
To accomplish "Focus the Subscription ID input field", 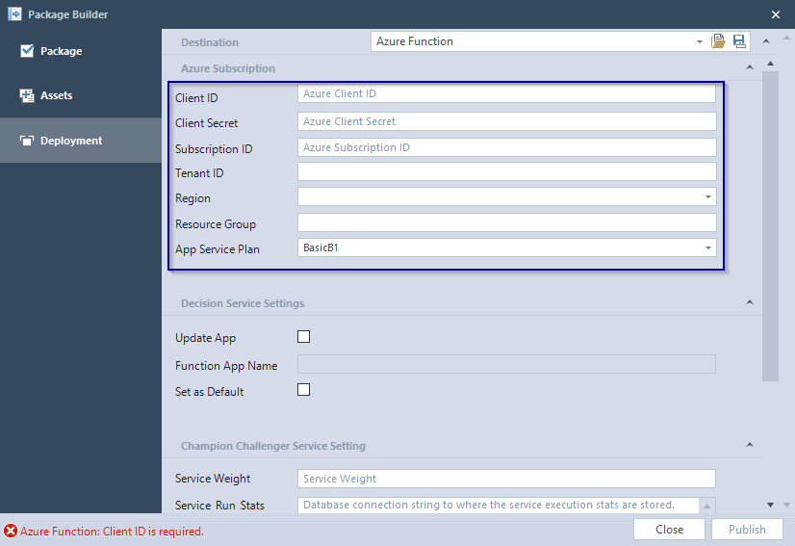I will (506, 147).
